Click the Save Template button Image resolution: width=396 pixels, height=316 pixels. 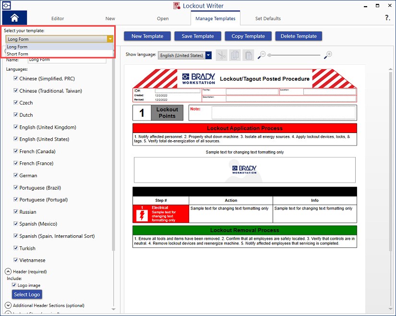click(197, 36)
